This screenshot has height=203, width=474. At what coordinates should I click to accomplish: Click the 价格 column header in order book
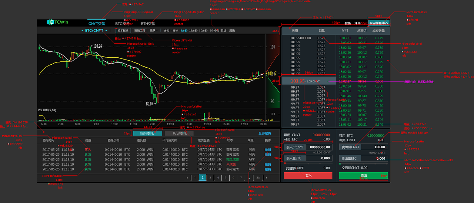click(295, 31)
